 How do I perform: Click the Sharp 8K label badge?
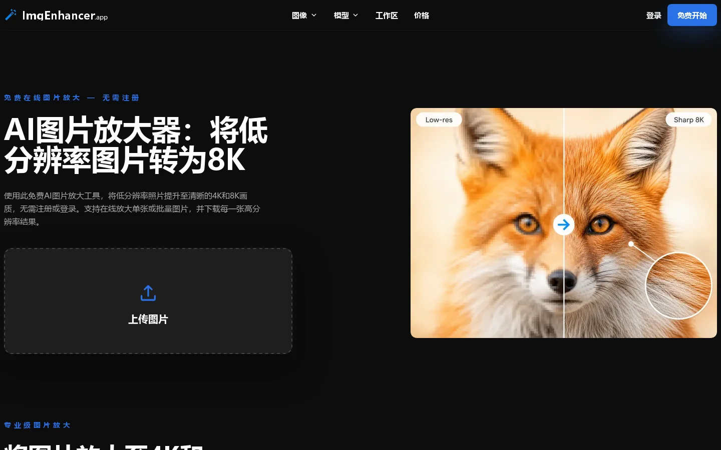(688, 120)
